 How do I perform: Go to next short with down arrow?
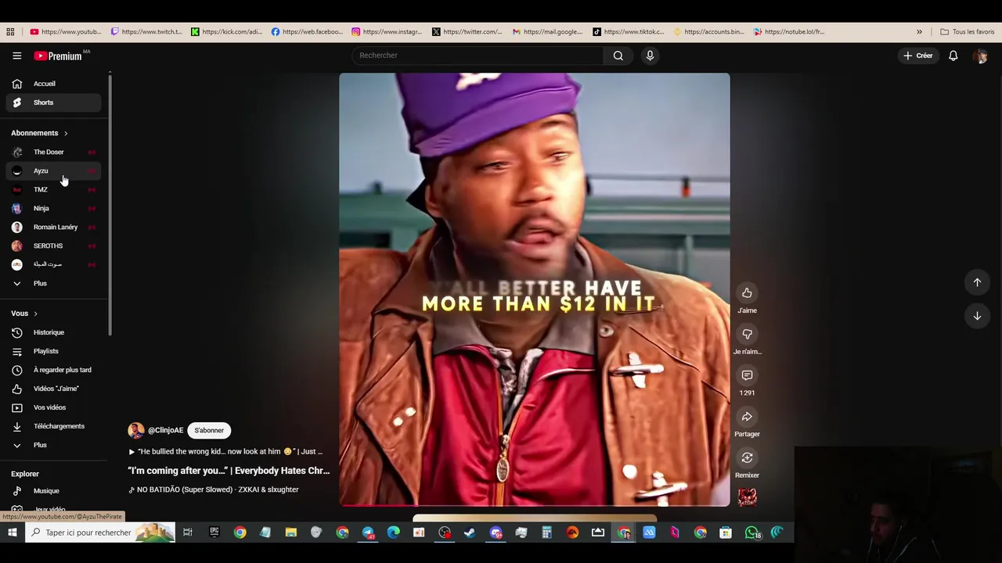977,316
